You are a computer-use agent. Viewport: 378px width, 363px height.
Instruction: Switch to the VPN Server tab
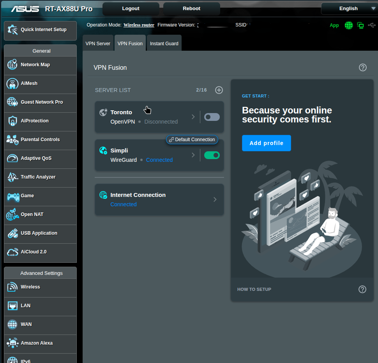98,43
